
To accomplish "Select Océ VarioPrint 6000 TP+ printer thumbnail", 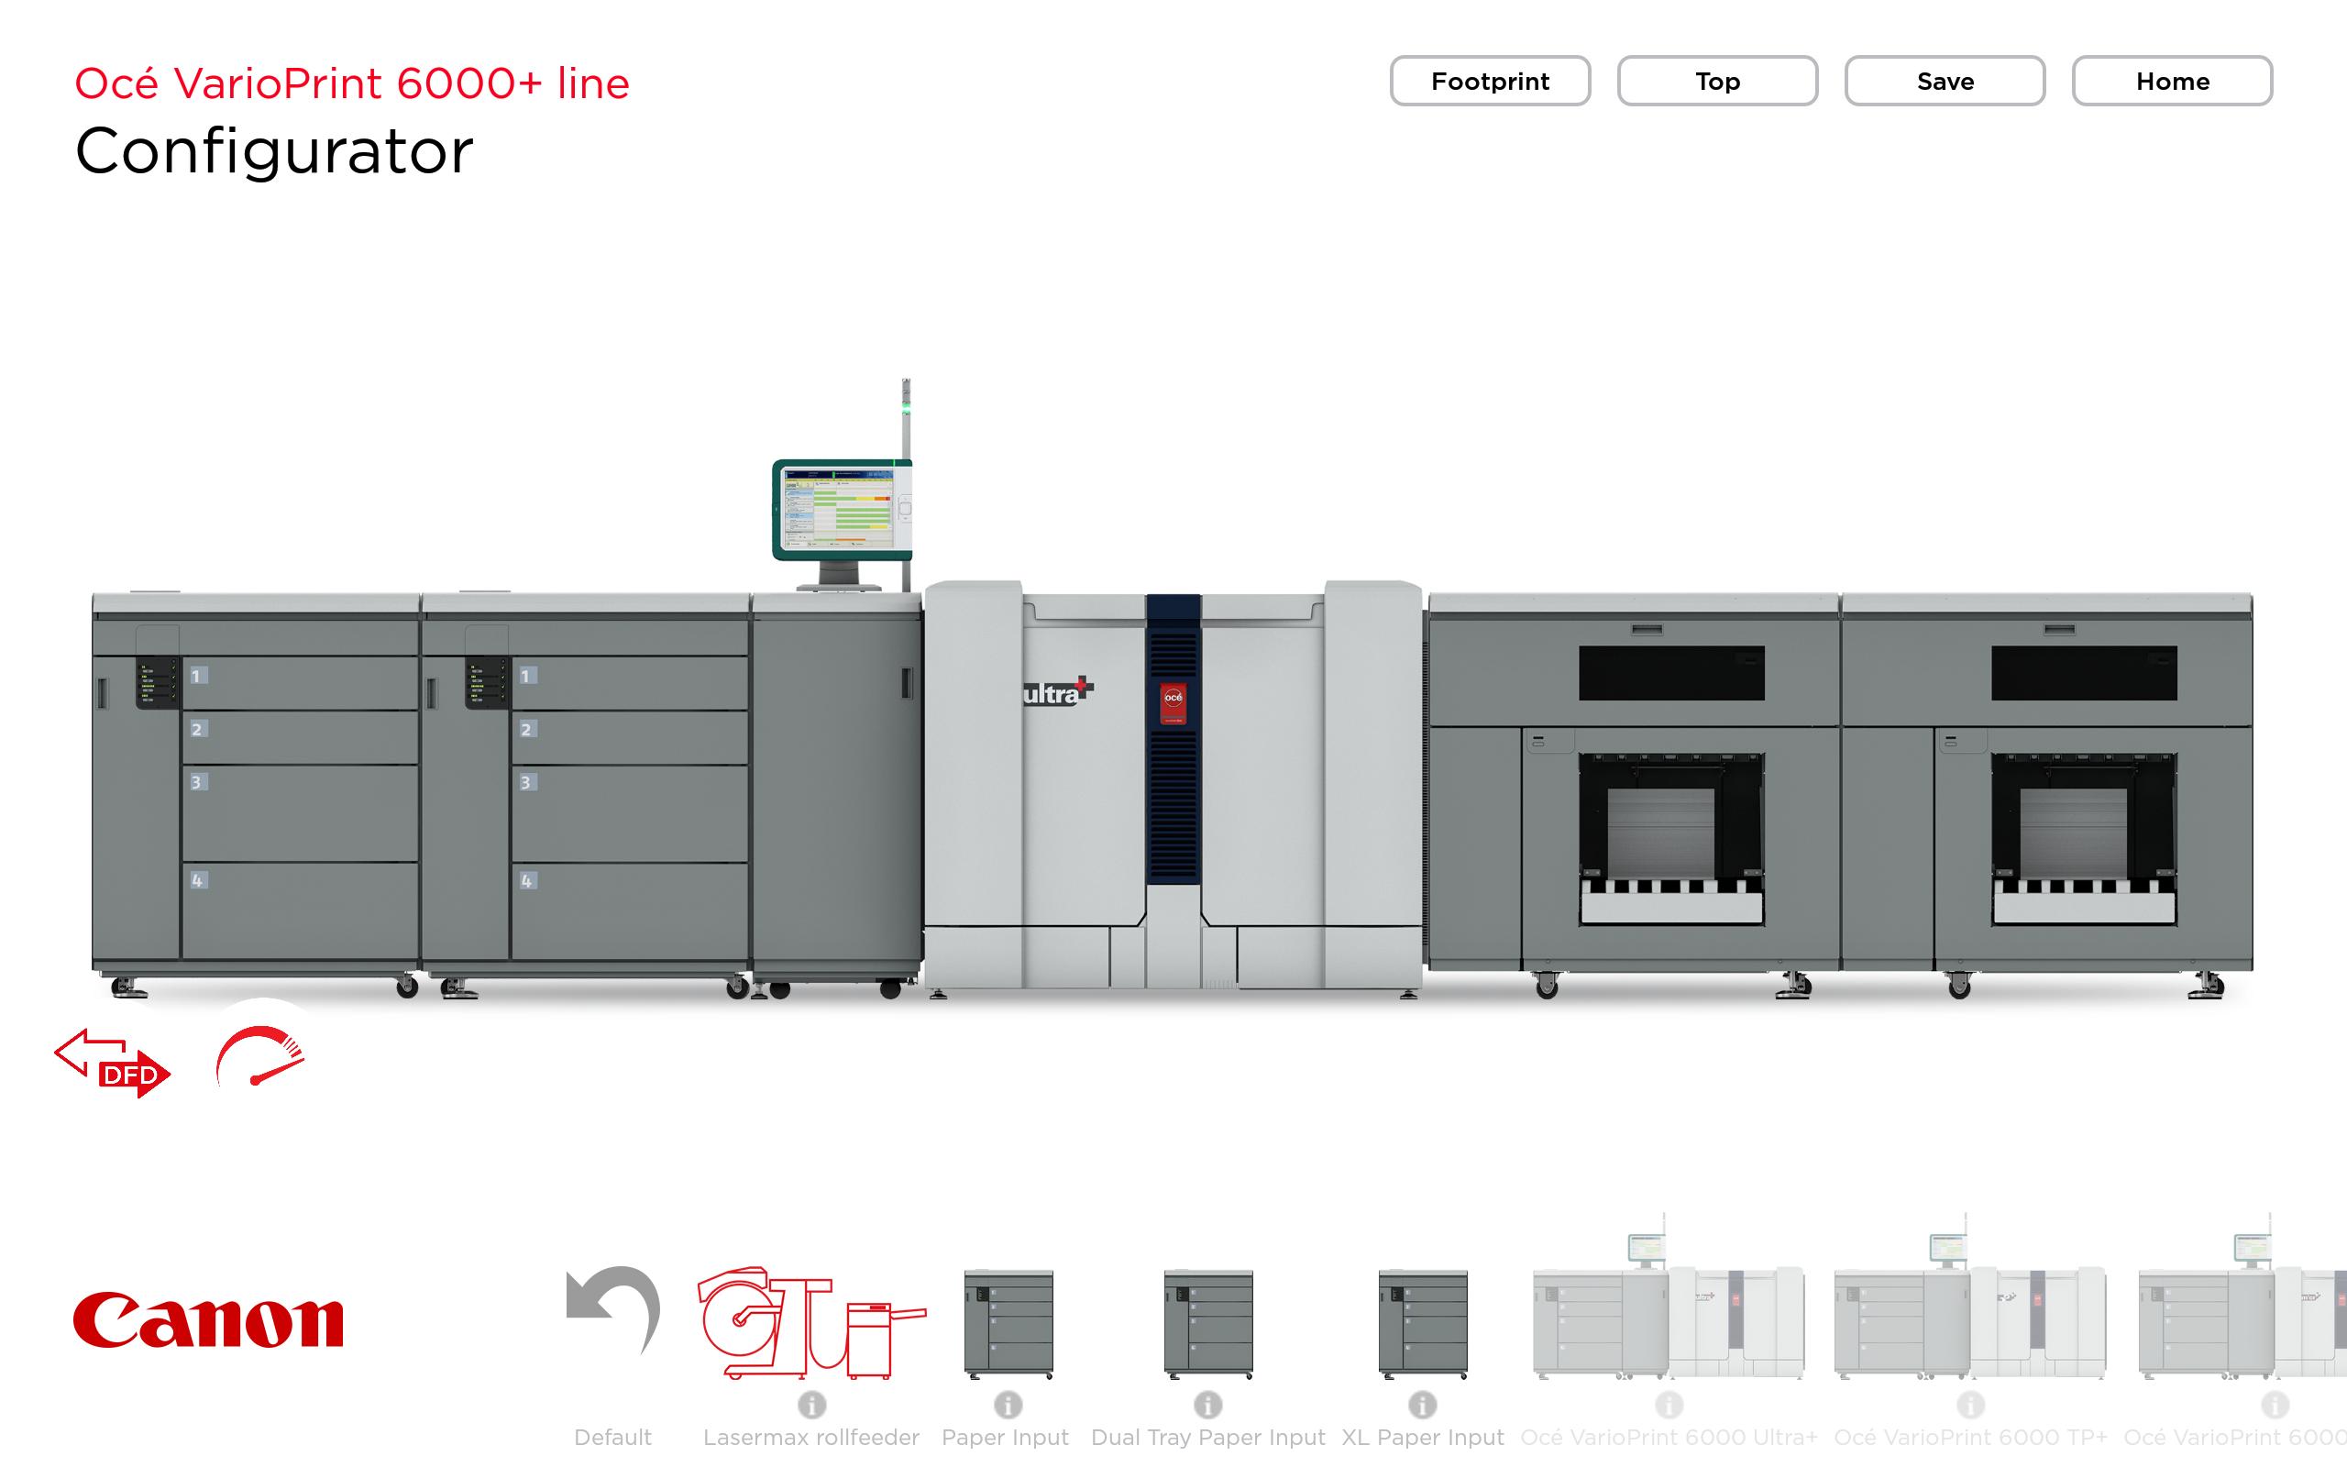I will click(x=1969, y=1298).
